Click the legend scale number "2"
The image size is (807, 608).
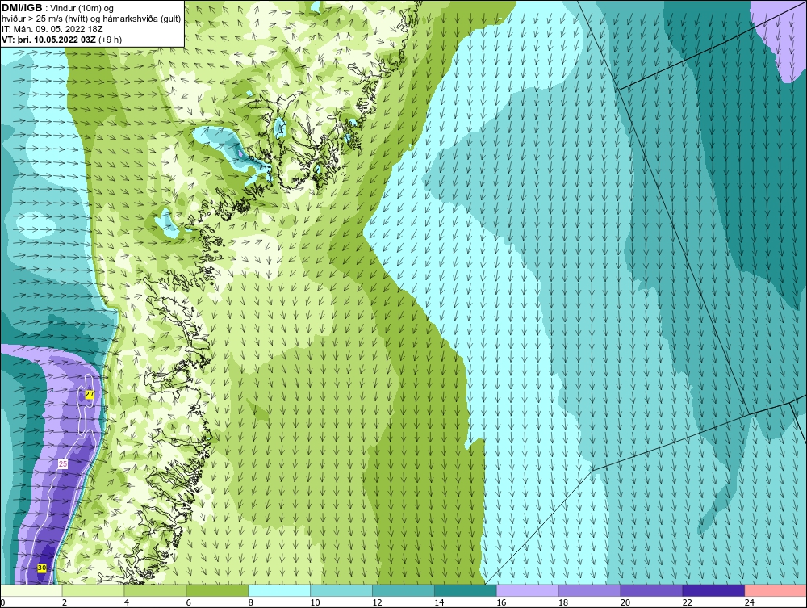click(65, 602)
